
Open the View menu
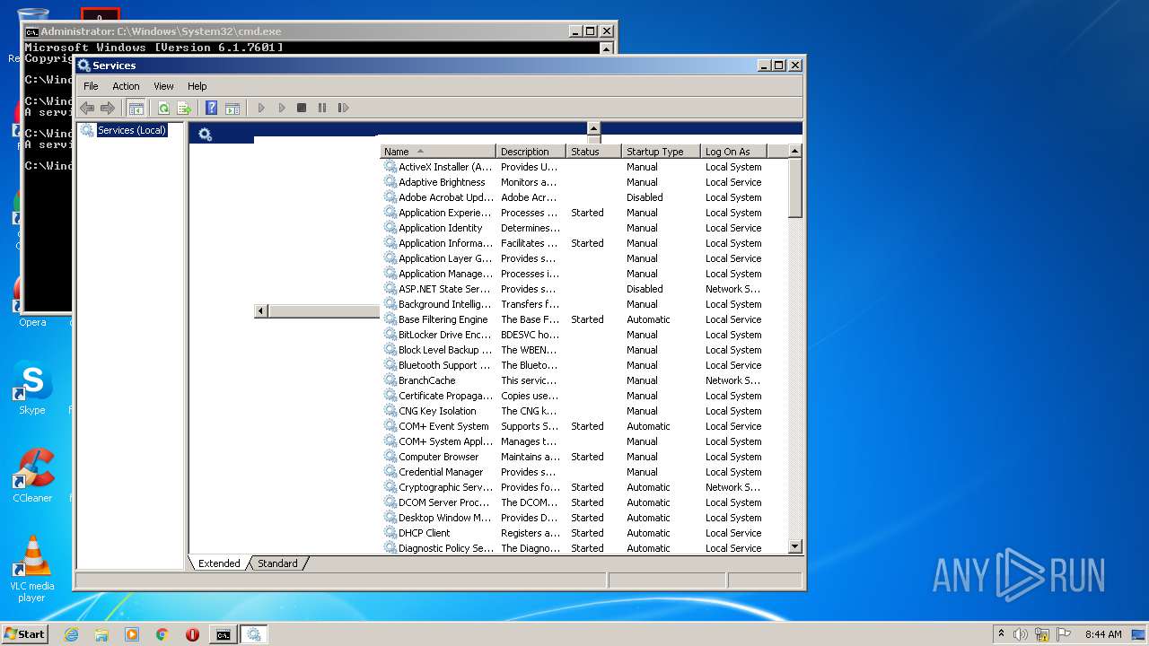(163, 86)
